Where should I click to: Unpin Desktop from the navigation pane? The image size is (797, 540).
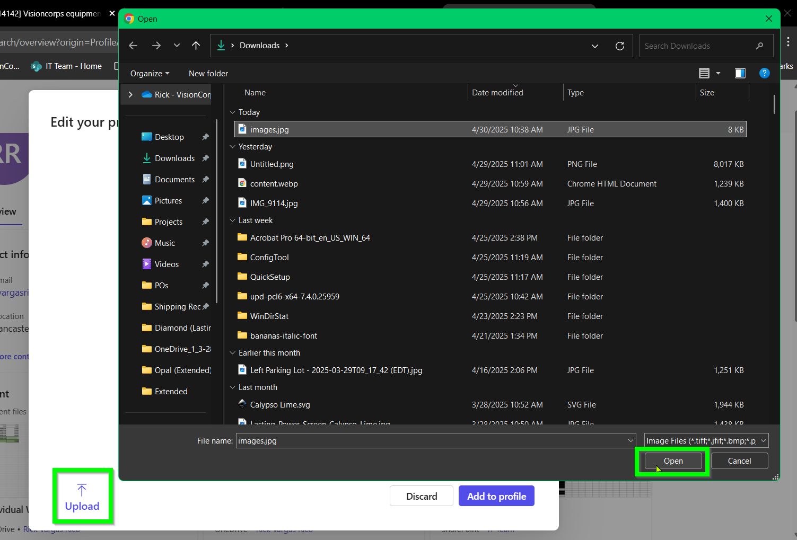205,137
